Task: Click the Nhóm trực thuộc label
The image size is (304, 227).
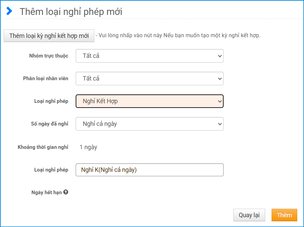Action: (49, 56)
